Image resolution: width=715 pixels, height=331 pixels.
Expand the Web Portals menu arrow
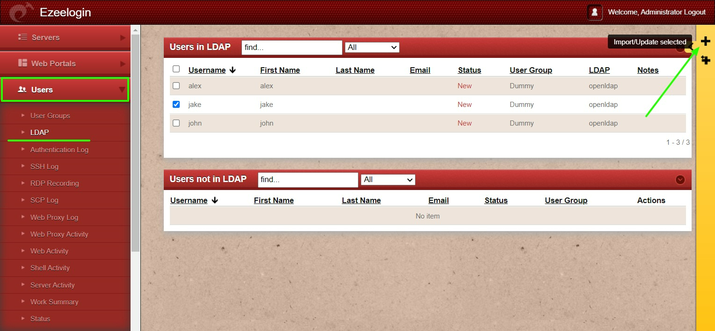(x=123, y=63)
